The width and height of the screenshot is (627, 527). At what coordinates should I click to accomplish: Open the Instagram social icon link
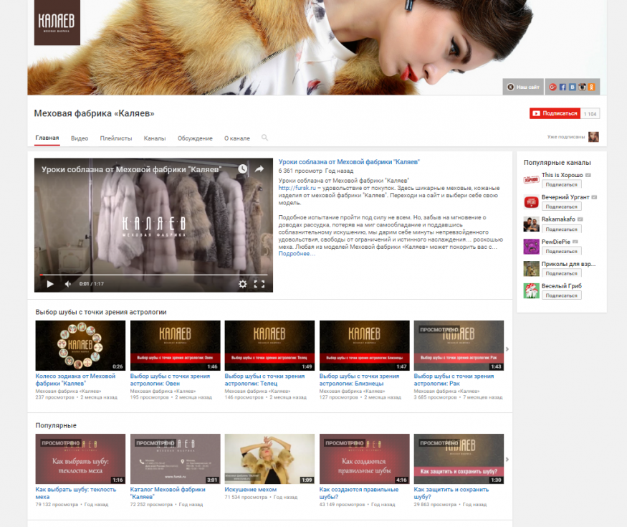point(582,87)
